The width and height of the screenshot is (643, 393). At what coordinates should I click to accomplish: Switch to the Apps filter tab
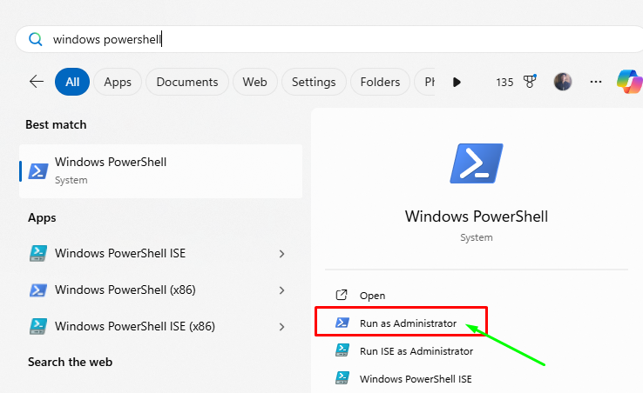click(118, 82)
